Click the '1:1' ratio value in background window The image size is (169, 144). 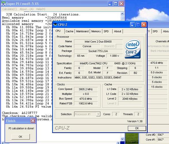(x=157, y=68)
